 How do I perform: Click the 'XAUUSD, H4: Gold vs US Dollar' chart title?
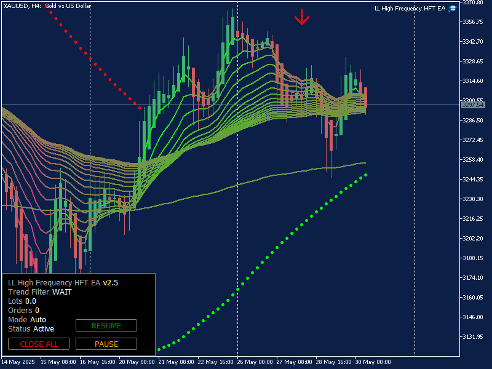[47, 6]
